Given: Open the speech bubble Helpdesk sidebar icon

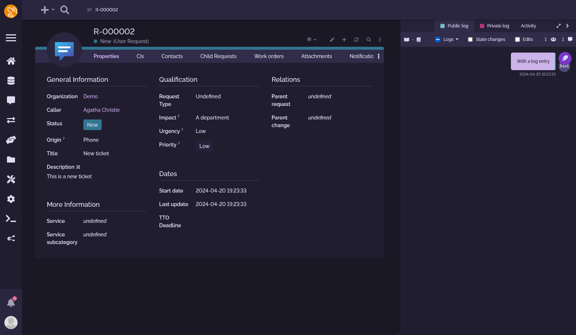Looking at the screenshot, I should click(x=11, y=100).
